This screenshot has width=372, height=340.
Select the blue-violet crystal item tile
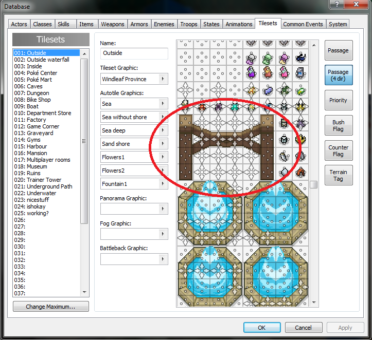pyautogui.click(x=268, y=90)
